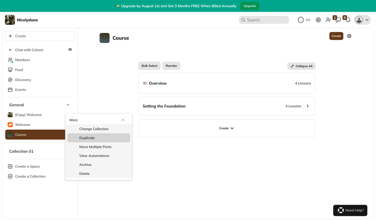
Task: Click the Course space thumbnail in header
Action: [104, 38]
